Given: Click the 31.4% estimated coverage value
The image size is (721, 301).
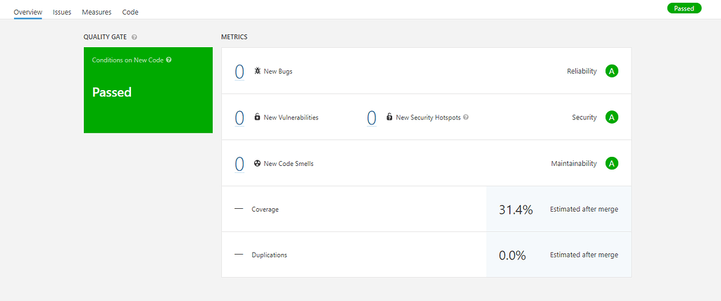Looking at the screenshot, I should click(x=515, y=210).
